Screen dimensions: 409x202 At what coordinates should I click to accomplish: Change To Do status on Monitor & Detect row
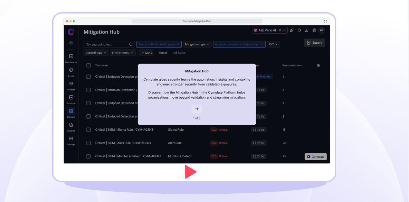click(259, 156)
